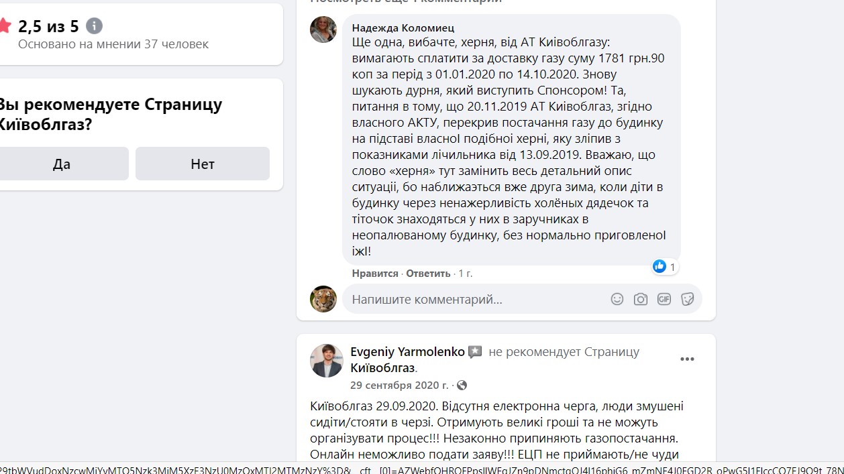The width and height of the screenshot is (844, 474).
Task: Click the rating info icon
Action: tap(95, 26)
